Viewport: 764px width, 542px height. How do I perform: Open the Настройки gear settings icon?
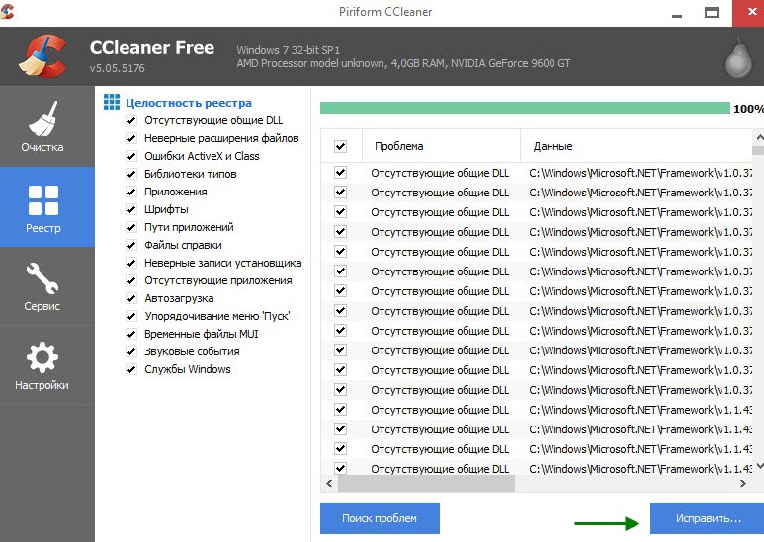42,358
